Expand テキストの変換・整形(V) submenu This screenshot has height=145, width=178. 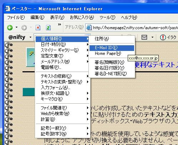[62, 82]
